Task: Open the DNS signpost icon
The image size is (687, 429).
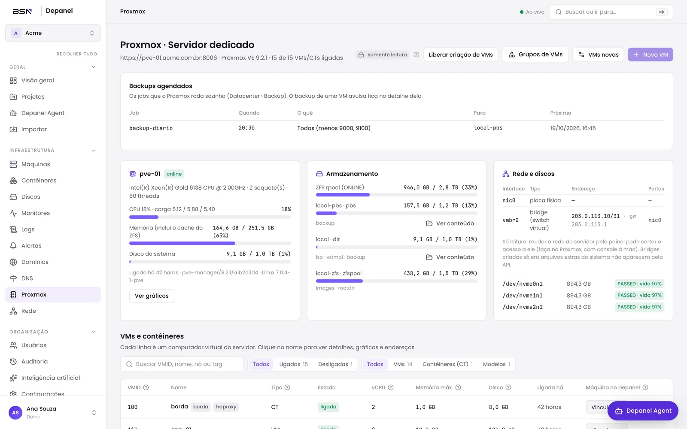Action: 13,278
